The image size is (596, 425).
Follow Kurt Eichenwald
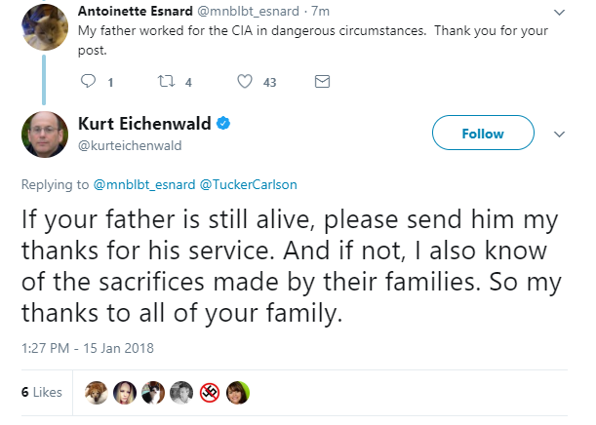[x=483, y=133]
